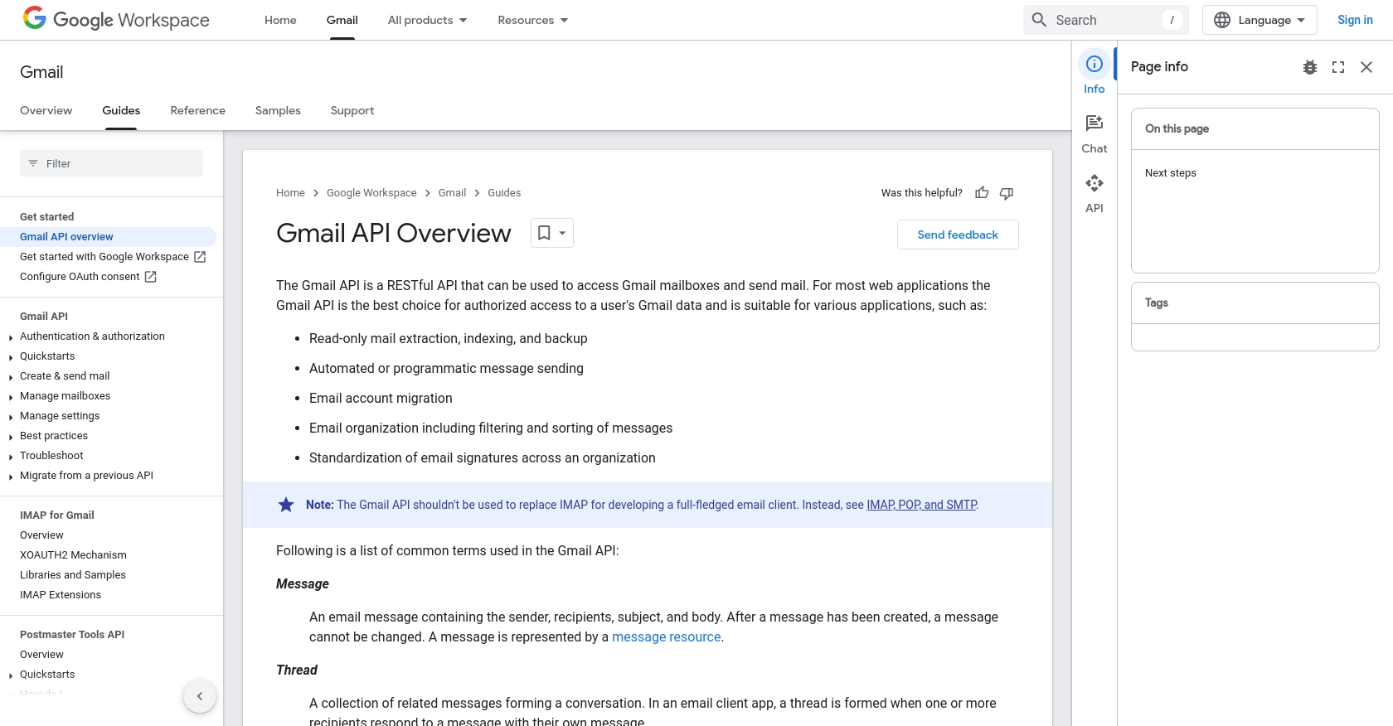Open the message resource link
The height and width of the screenshot is (726, 1393).
point(667,637)
